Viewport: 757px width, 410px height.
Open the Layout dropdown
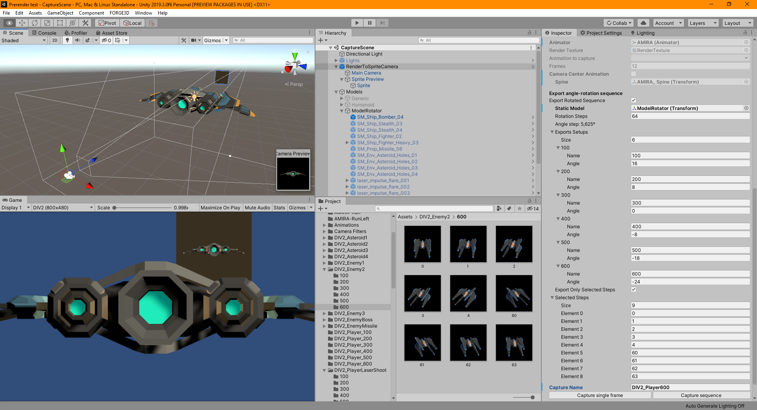coord(738,23)
